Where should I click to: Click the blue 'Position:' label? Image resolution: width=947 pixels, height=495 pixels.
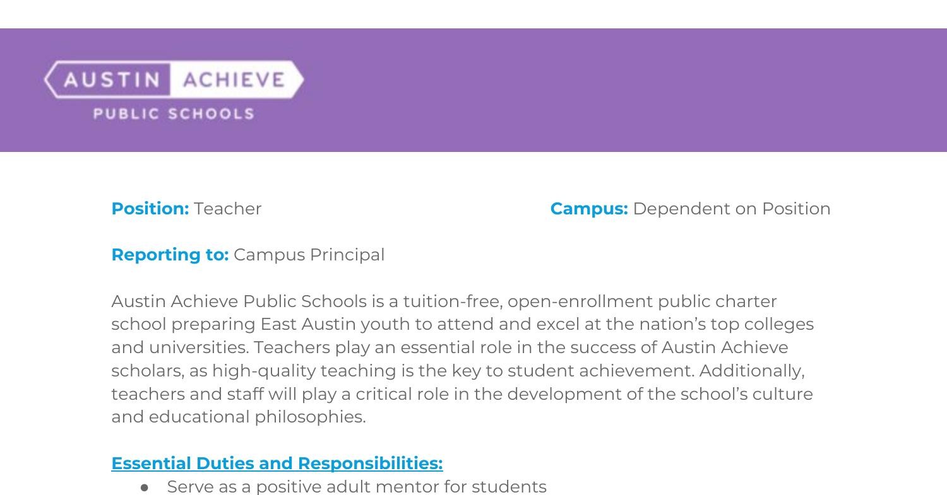click(x=150, y=209)
